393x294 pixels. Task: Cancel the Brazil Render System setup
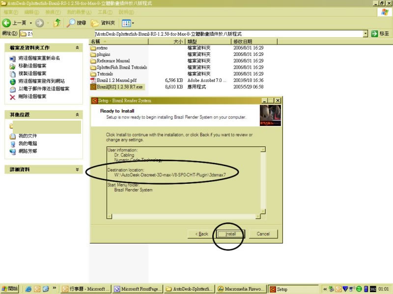click(x=263, y=234)
